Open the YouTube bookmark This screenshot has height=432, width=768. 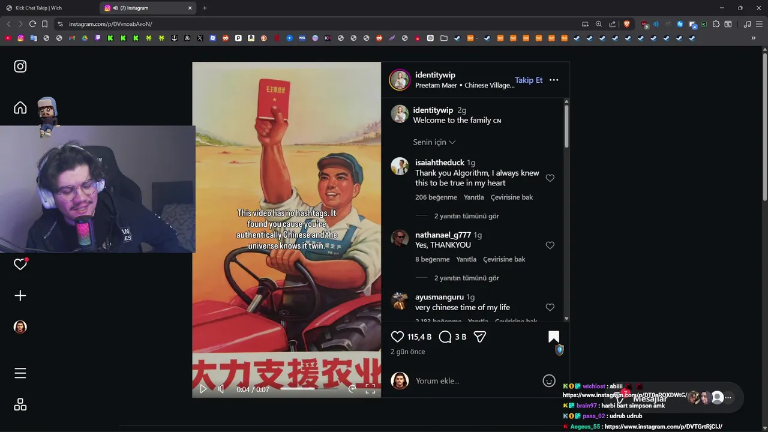click(8, 38)
